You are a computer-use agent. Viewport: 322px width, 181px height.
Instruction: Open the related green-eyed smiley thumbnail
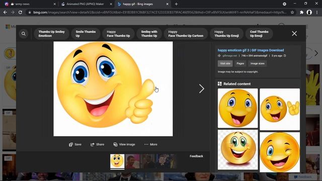coord(237,150)
